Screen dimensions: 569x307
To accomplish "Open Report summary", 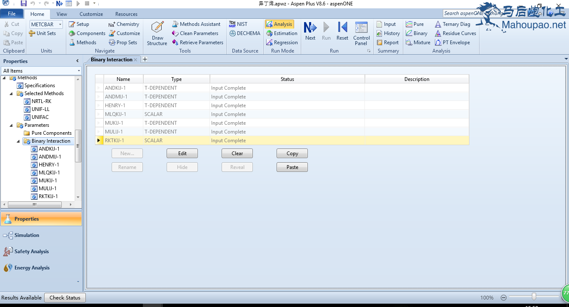I will (x=387, y=43).
